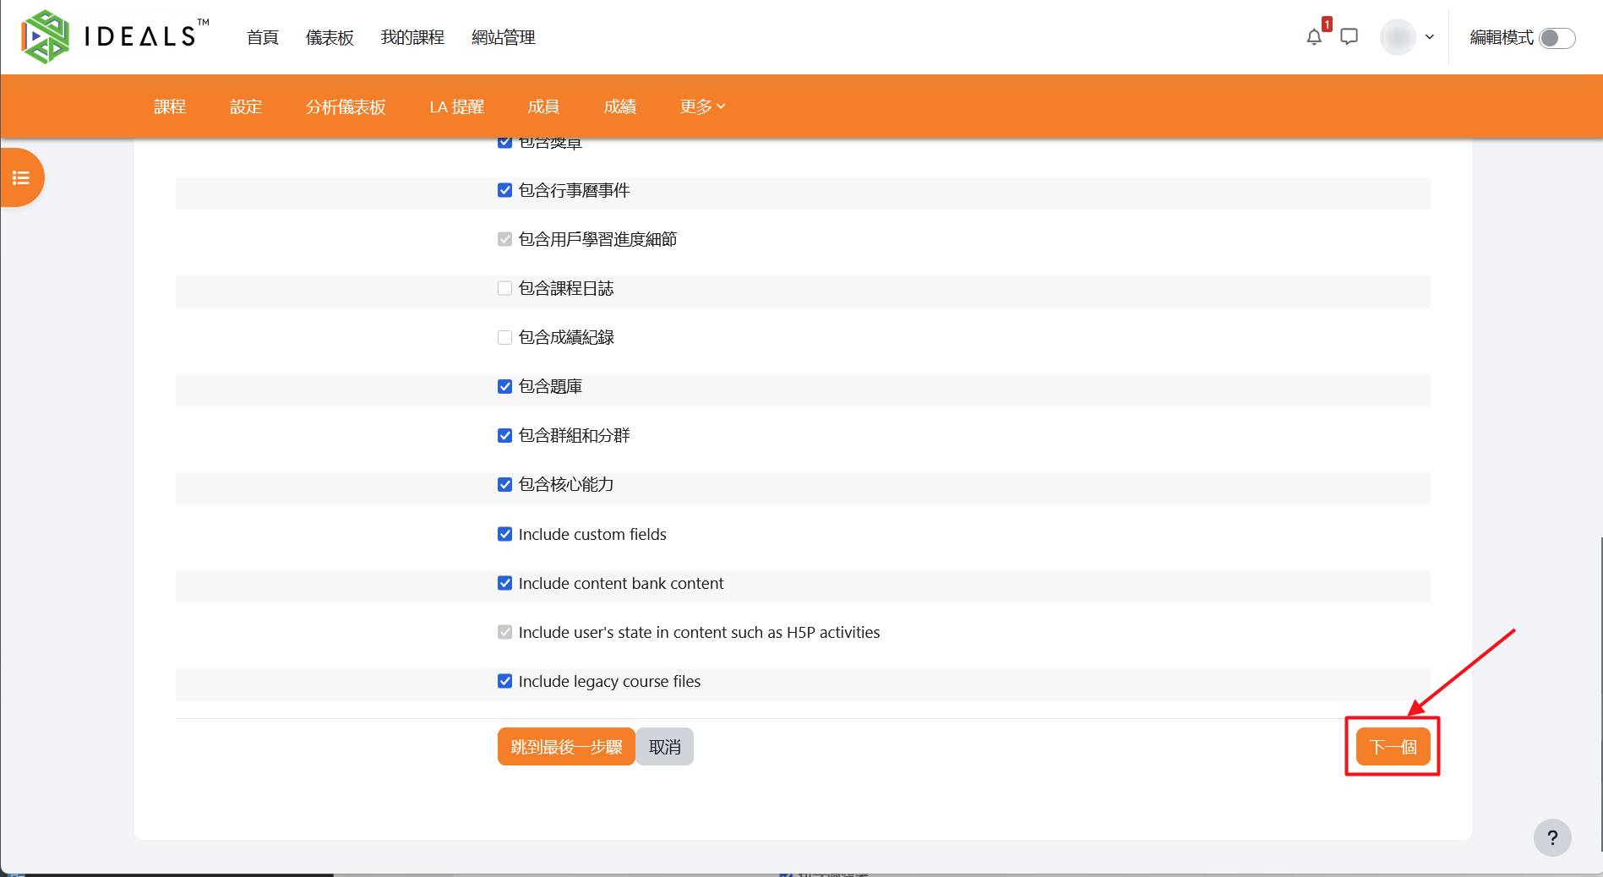Click the 取消 cancel button

[x=664, y=747]
